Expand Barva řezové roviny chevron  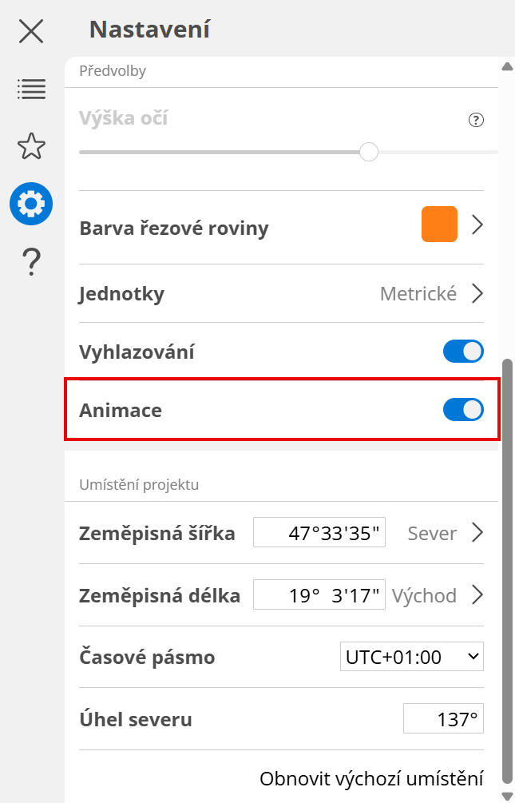click(x=477, y=225)
